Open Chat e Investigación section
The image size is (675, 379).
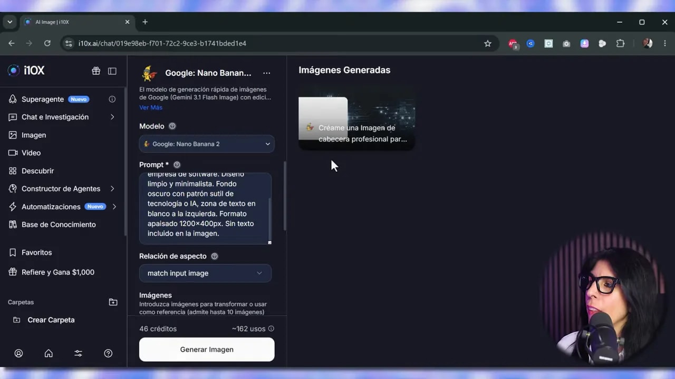(x=55, y=117)
